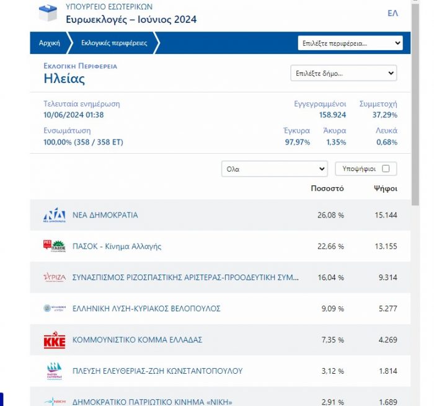This screenshot has height=406, width=434.
Task: Open the Ολα filter dropdown
Action: click(274, 169)
